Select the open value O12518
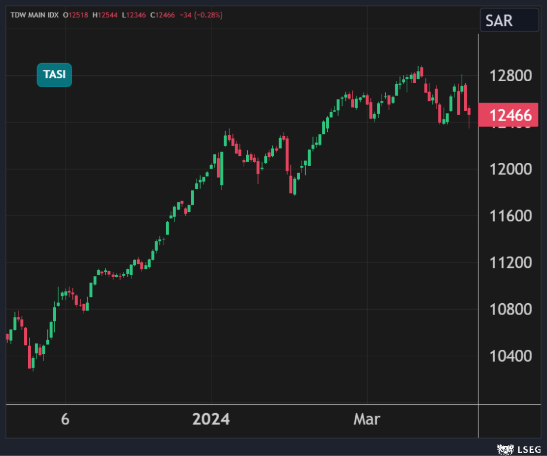 (x=76, y=15)
